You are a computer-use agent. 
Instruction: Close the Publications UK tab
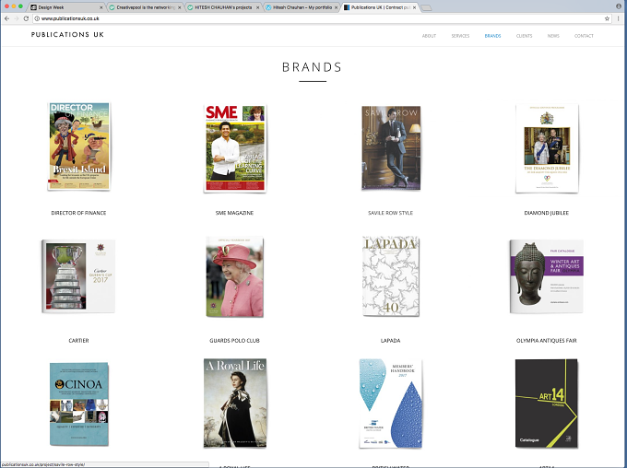coord(414,7)
